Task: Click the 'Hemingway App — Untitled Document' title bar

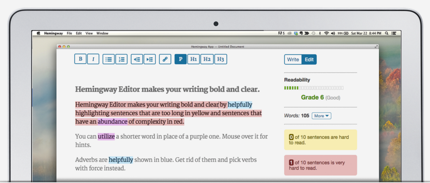Action: click(x=217, y=46)
